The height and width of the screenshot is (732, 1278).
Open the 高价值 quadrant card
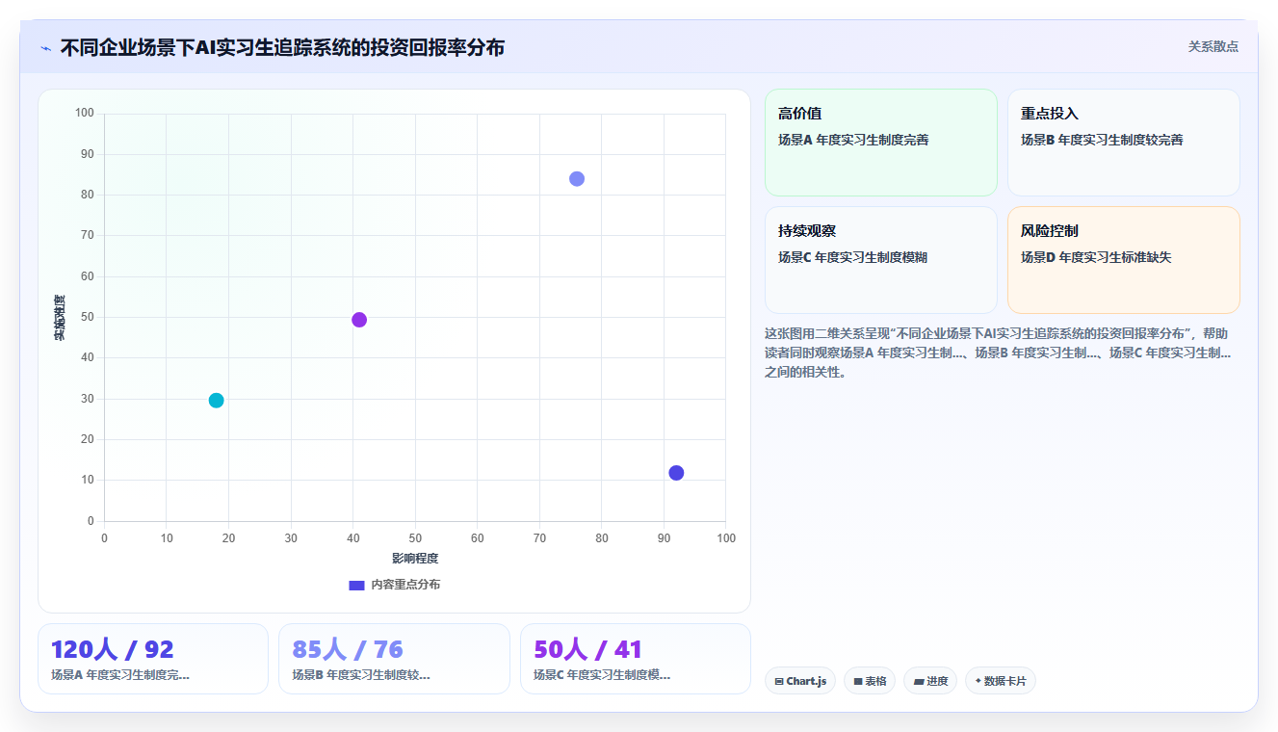[881, 143]
